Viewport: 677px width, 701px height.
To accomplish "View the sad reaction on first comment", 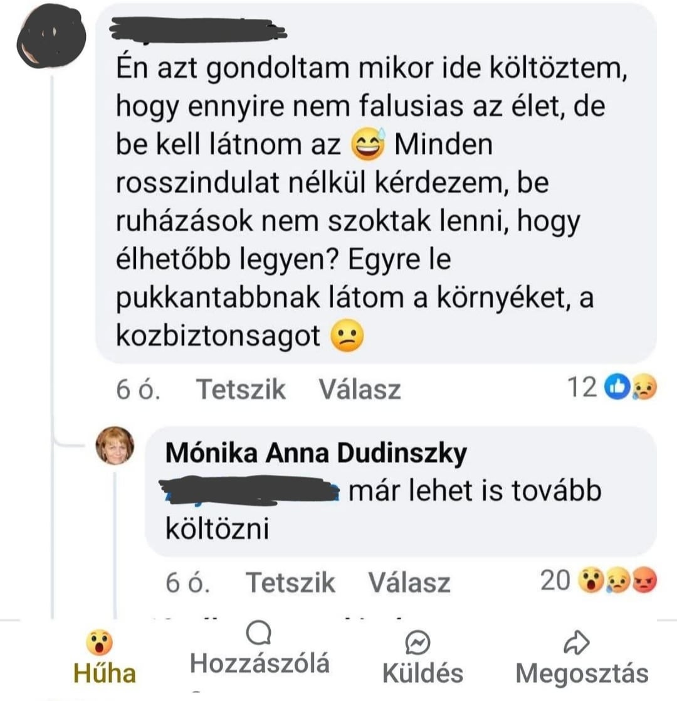I will 644,387.
